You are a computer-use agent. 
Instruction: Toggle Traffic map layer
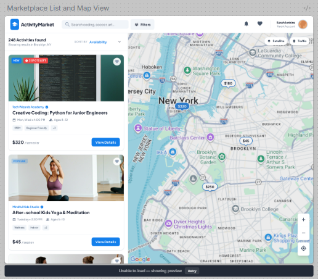pyautogui.click(x=300, y=41)
